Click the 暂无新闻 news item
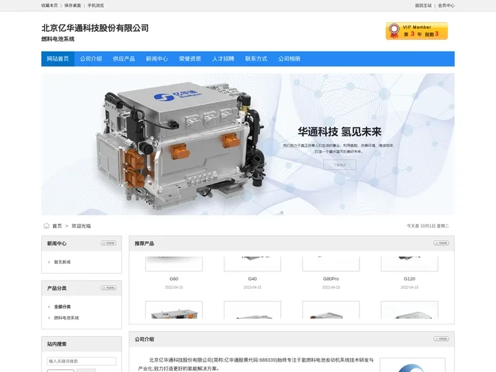The height and width of the screenshot is (372, 496). point(62,262)
